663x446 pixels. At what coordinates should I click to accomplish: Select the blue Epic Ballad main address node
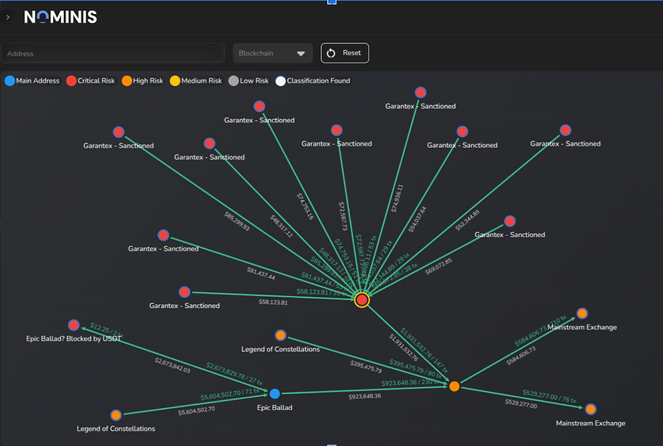(275, 394)
